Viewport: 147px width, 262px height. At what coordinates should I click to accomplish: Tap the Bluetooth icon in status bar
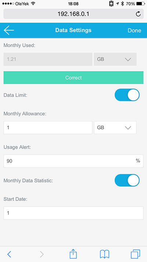pyautogui.click(x=122, y=4)
